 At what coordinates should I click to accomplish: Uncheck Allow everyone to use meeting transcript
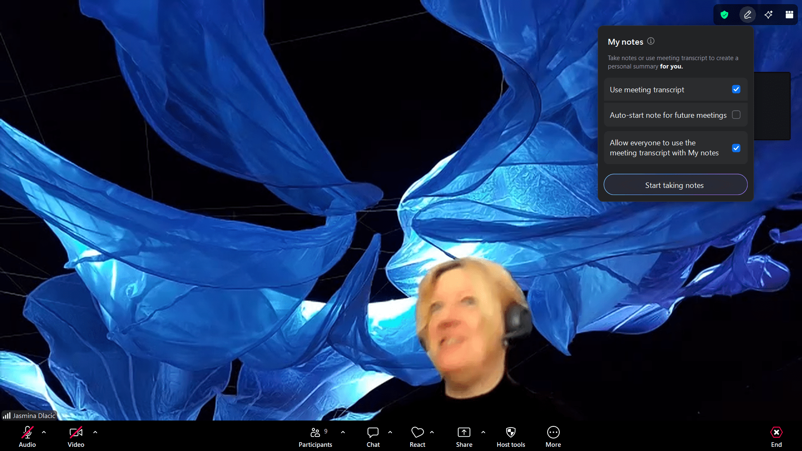(x=736, y=148)
